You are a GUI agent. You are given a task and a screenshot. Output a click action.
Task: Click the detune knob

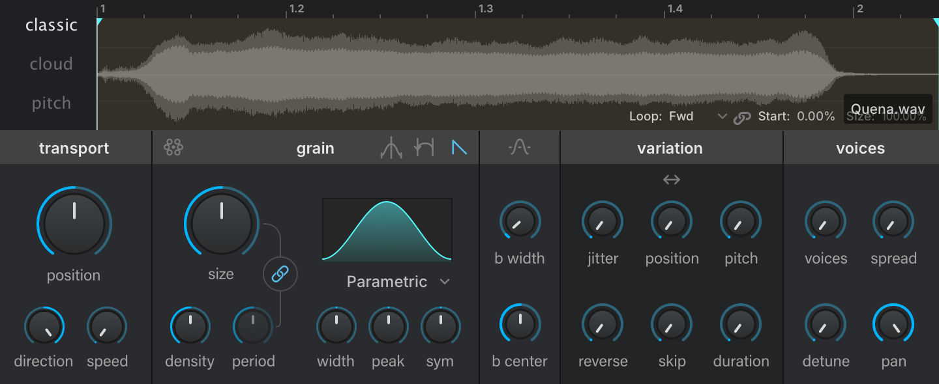click(x=826, y=324)
